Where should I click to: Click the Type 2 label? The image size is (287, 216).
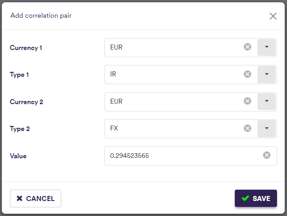[20, 129]
